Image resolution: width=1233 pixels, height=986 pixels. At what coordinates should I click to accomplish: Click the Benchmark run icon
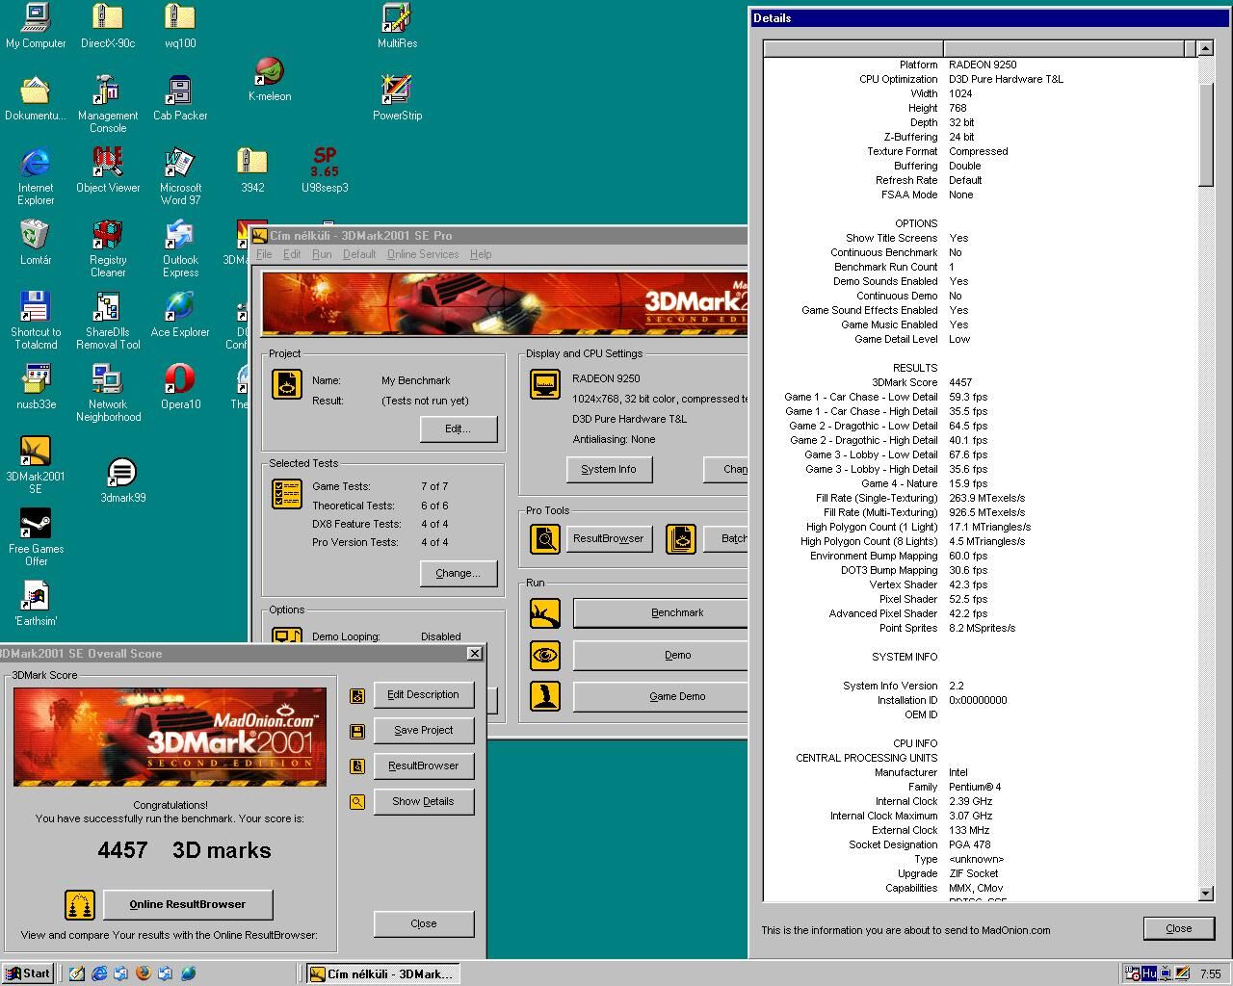point(545,613)
